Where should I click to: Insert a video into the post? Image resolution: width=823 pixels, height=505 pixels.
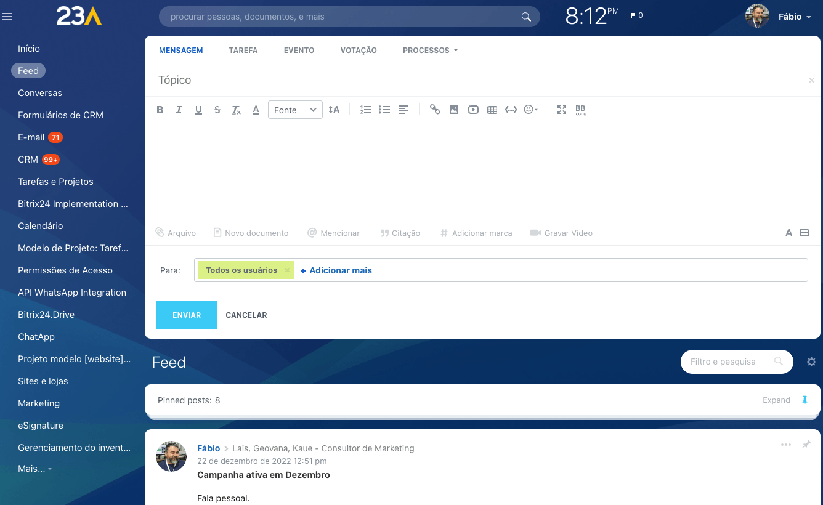[473, 109]
